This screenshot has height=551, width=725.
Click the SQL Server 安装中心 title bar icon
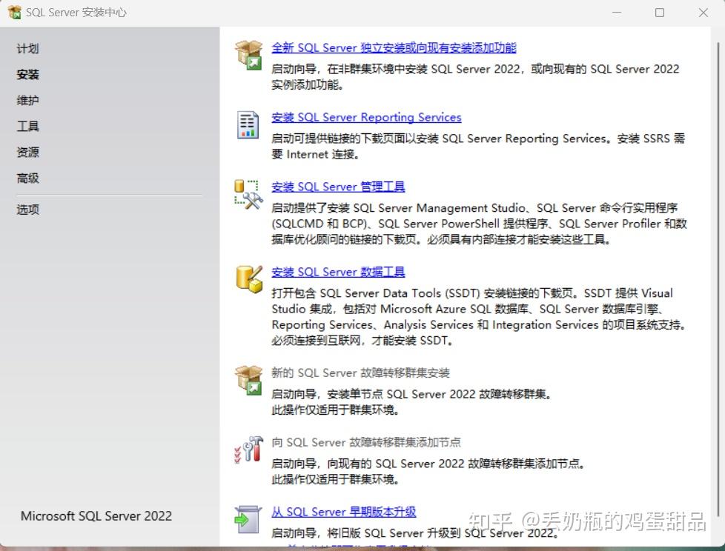pos(14,13)
